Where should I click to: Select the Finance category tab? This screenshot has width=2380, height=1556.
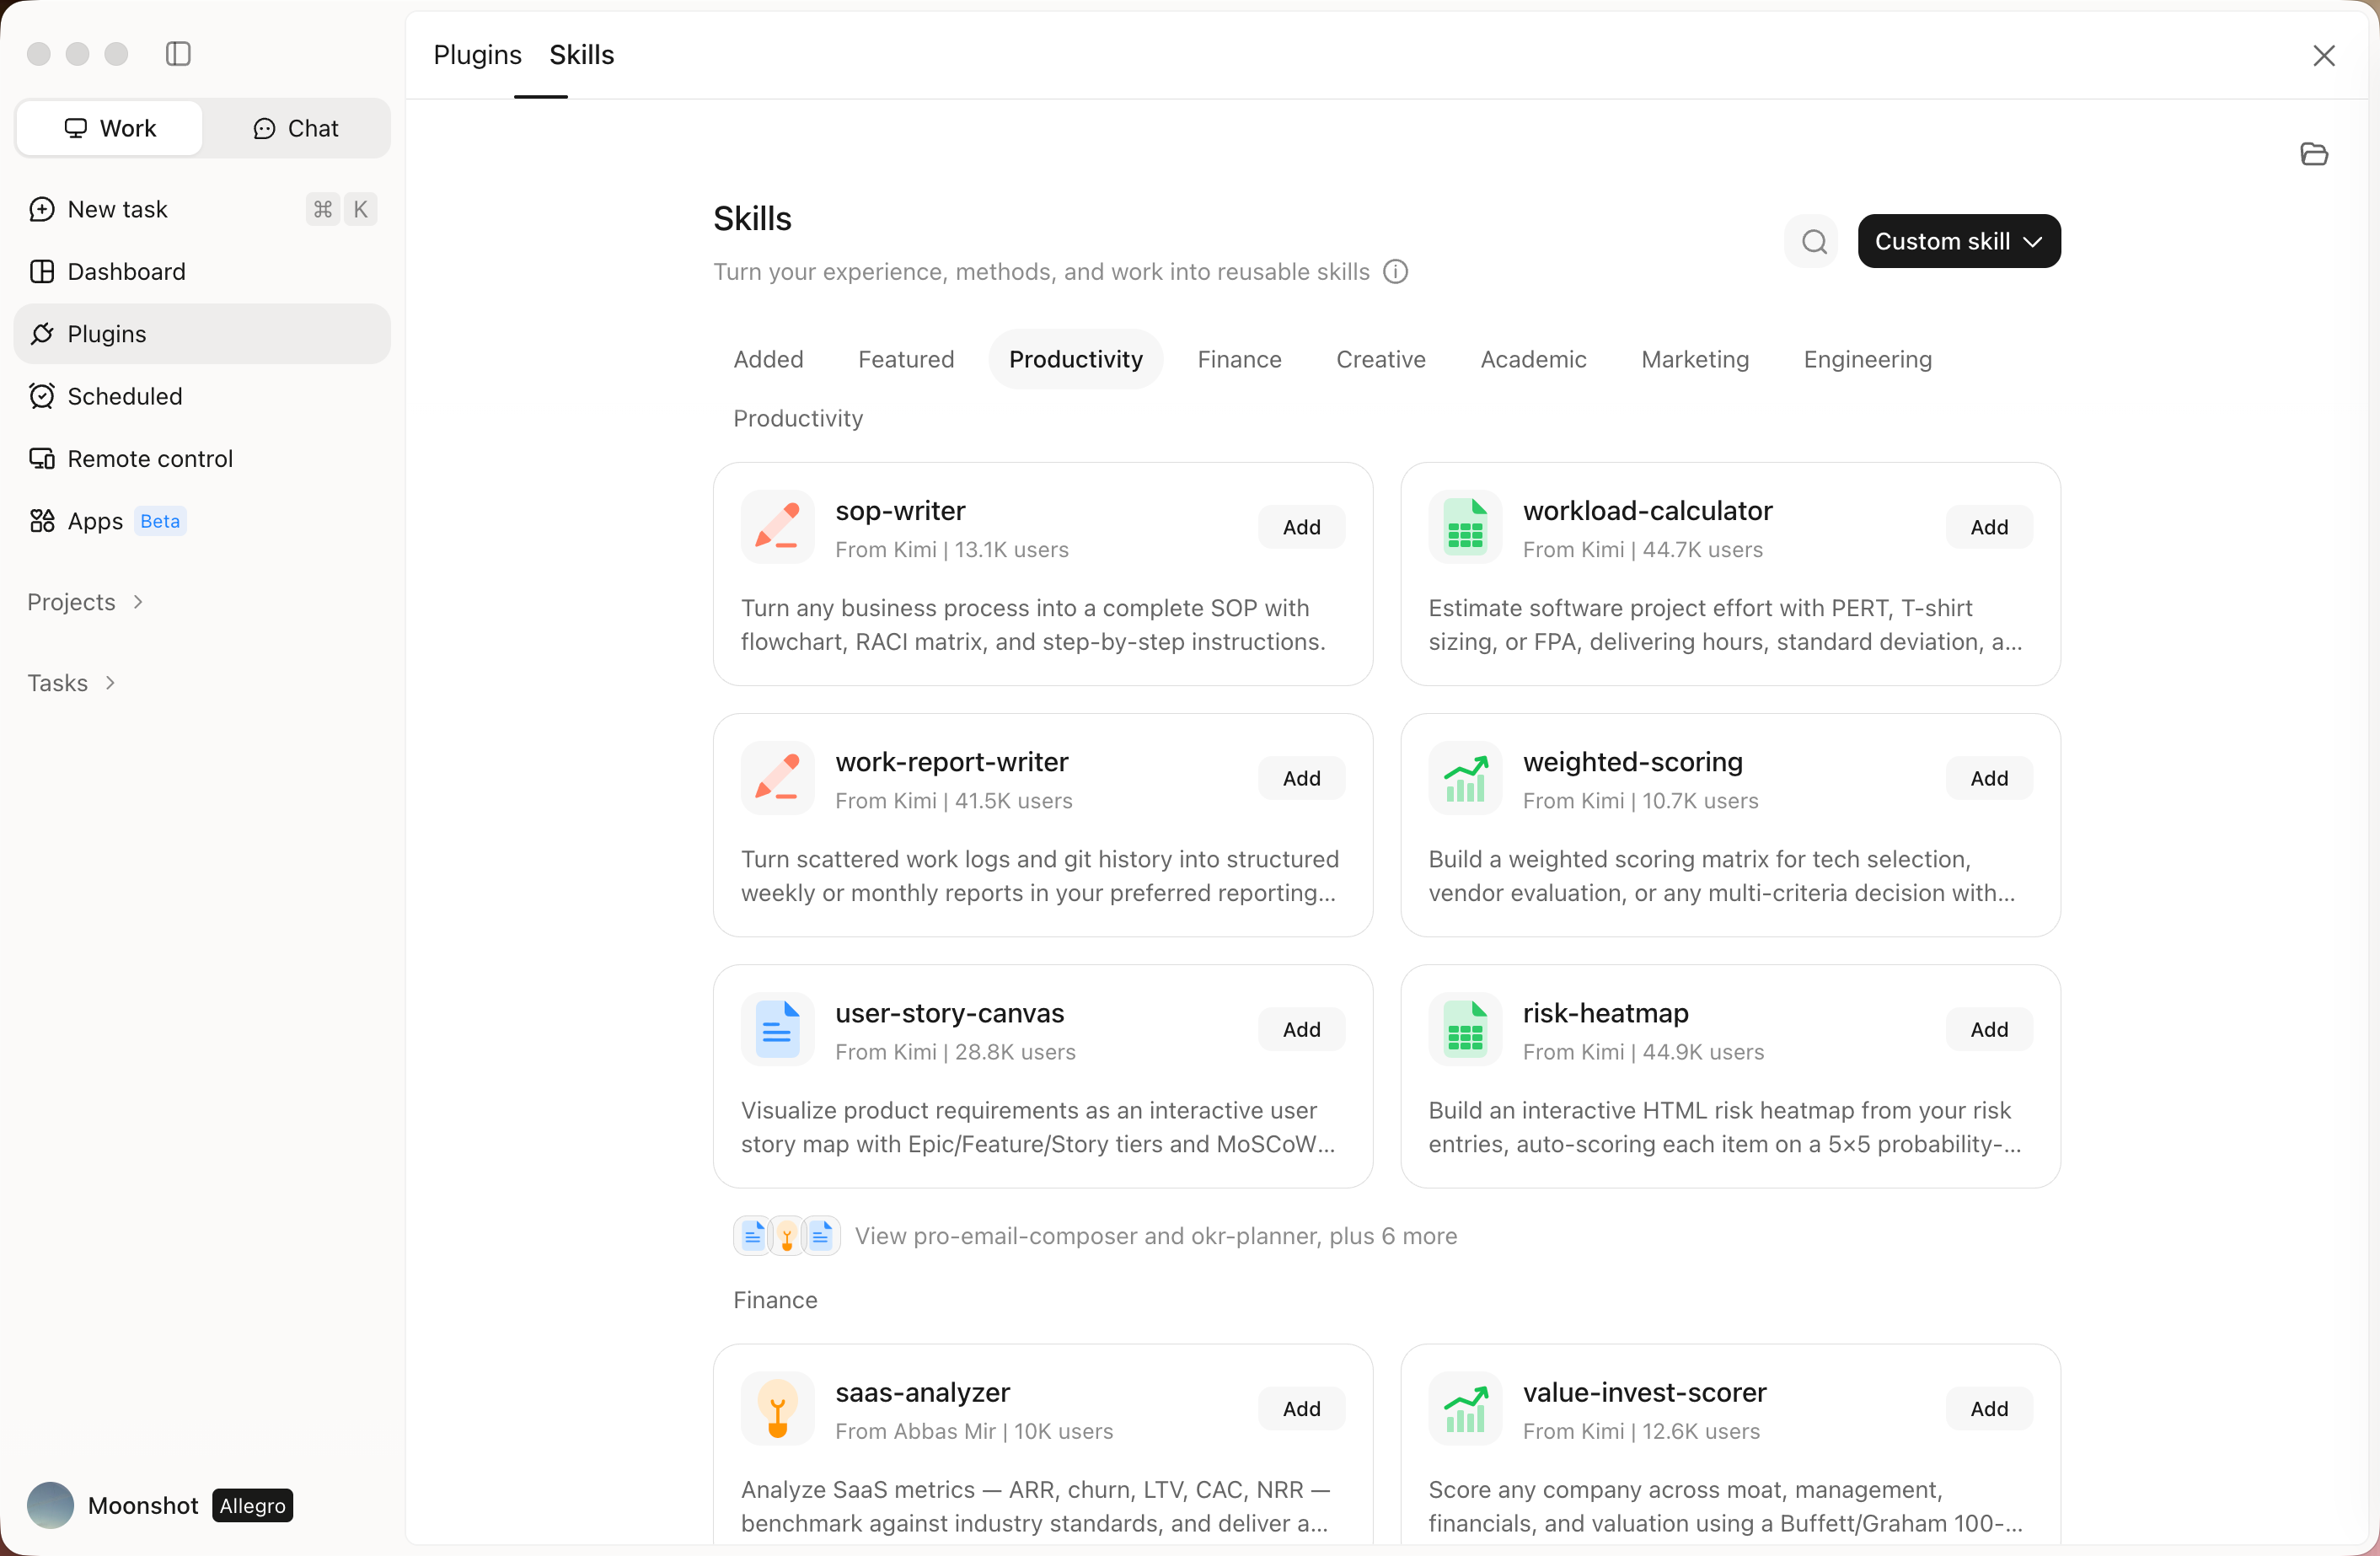coord(1239,359)
